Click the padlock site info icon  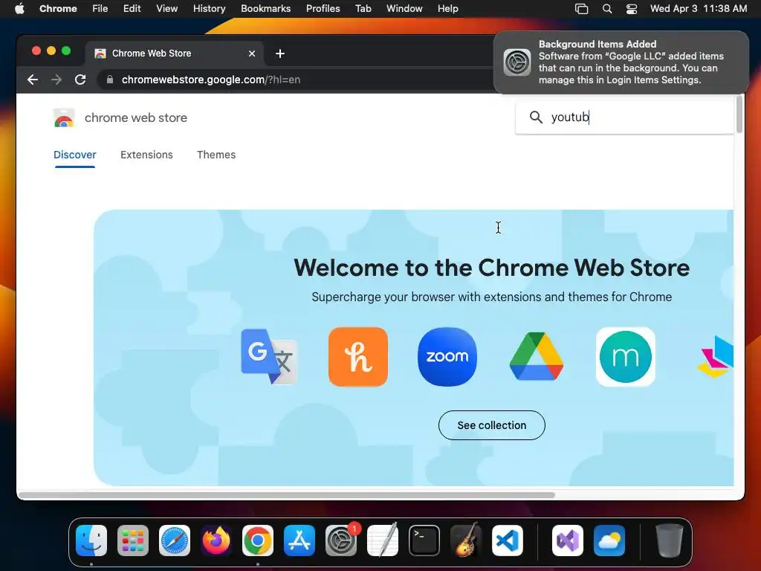pos(110,80)
